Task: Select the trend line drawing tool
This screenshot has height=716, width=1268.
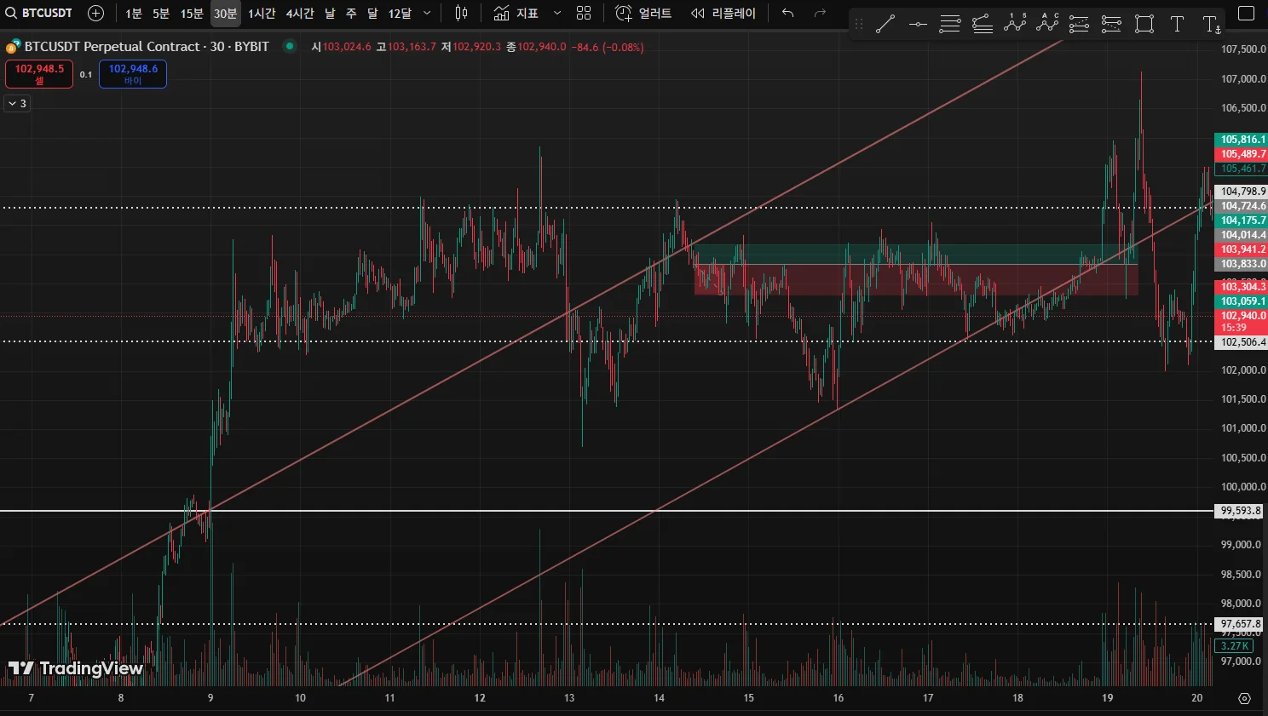Action: pyautogui.click(x=885, y=24)
